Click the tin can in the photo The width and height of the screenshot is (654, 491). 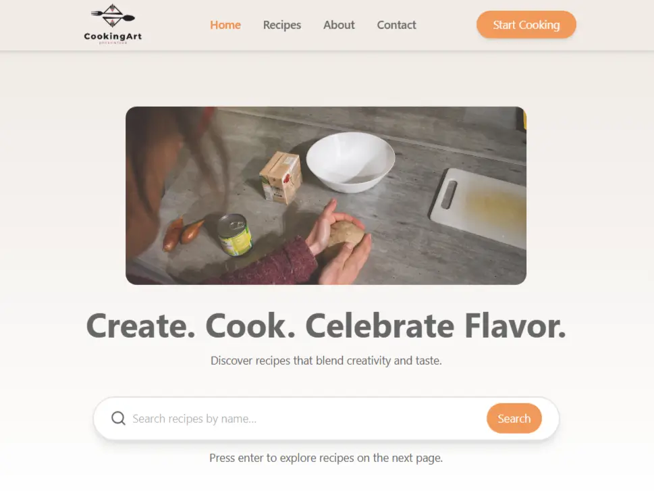tap(235, 234)
